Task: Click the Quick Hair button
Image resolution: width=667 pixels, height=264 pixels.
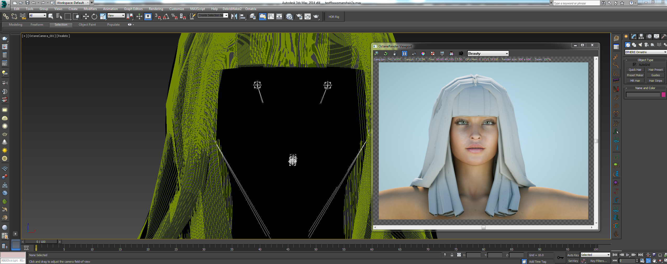Action: click(635, 70)
